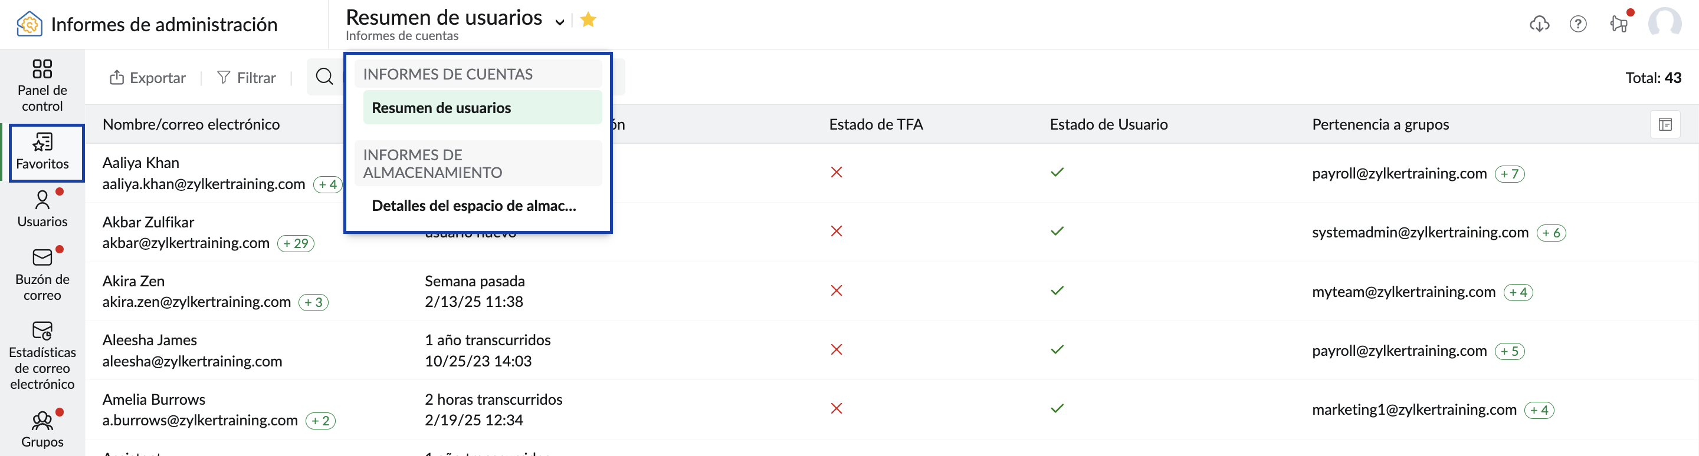Viewport: 1699px width, 456px height.
Task: Navigate to Grupos in sidebar
Action: point(42,429)
